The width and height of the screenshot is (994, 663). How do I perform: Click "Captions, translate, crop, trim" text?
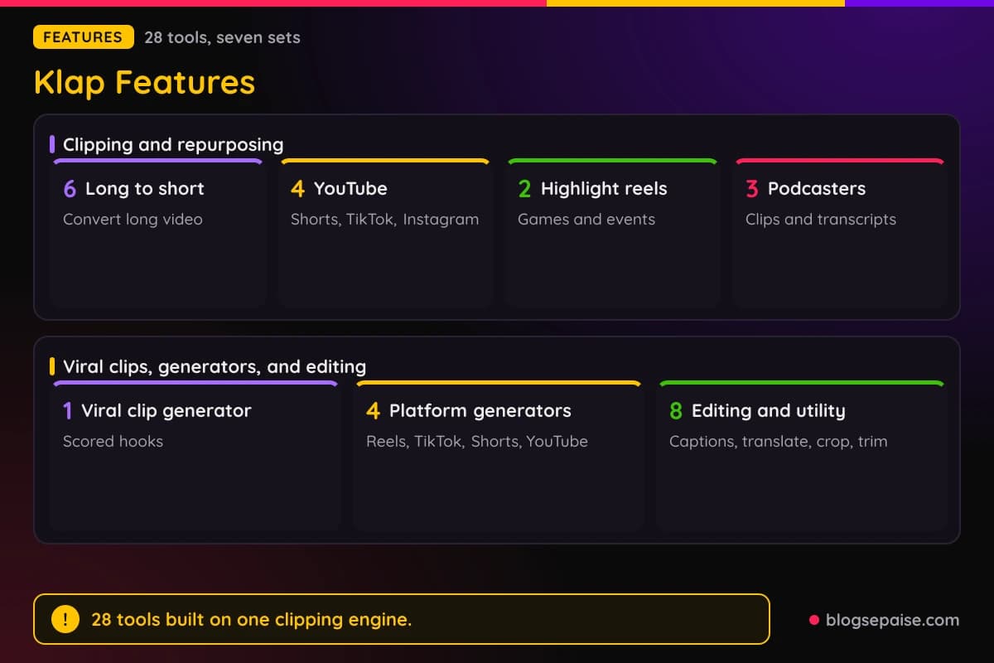point(779,442)
